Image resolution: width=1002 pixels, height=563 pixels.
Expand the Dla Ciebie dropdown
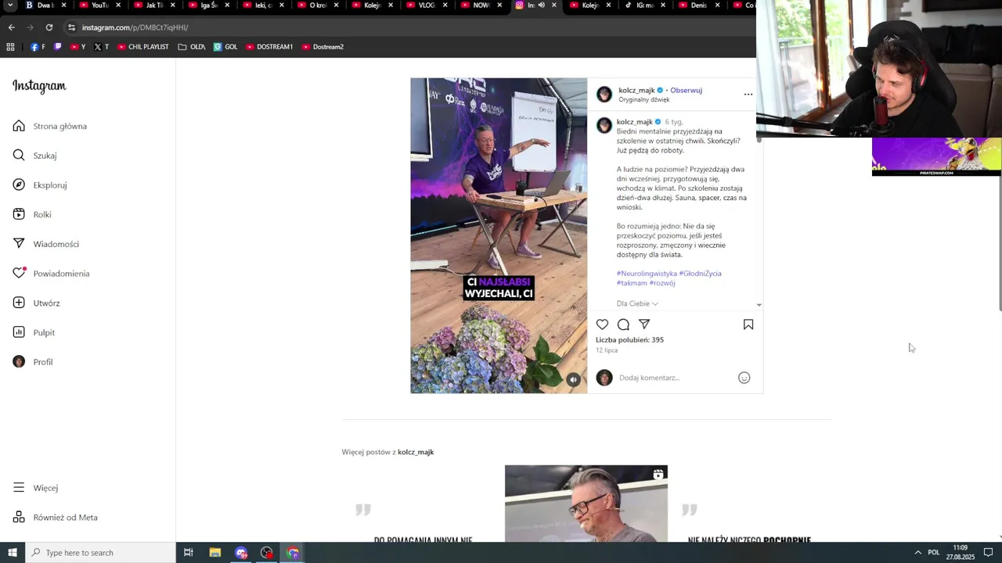click(x=637, y=303)
